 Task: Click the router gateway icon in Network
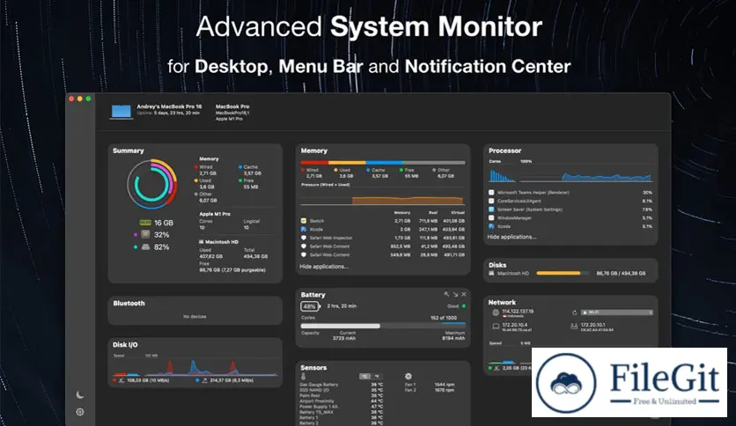(574, 326)
